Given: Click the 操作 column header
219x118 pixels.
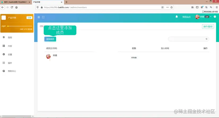Looking at the screenshot, I should coord(205,48).
